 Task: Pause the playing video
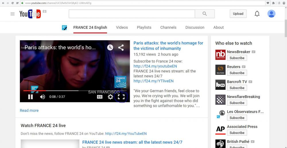[x=30, y=97]
